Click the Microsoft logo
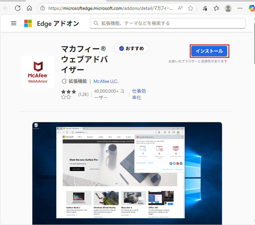Viewport: 255px width, 225px height. [x=28, y=23]
